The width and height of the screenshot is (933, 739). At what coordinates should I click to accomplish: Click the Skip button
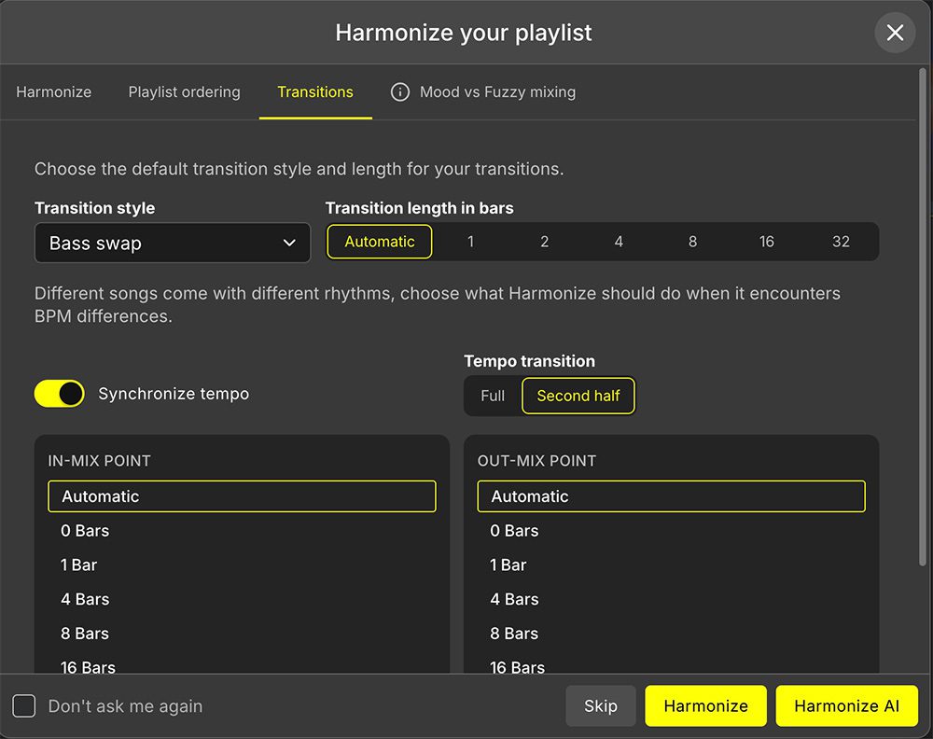point(600,706)
